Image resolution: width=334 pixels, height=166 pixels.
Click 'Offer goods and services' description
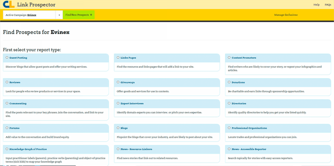[x=143, y=91]
